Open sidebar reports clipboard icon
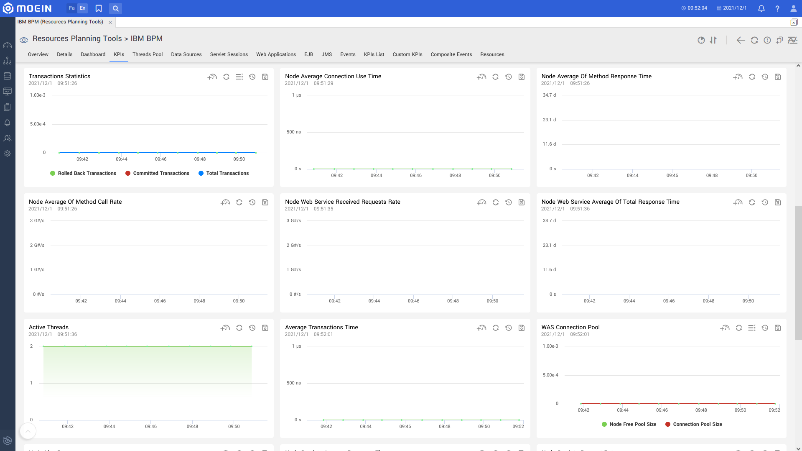802x451 pixels. (8, 107)
